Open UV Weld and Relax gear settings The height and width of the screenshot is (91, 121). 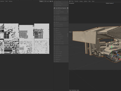[x=68, y=12]
